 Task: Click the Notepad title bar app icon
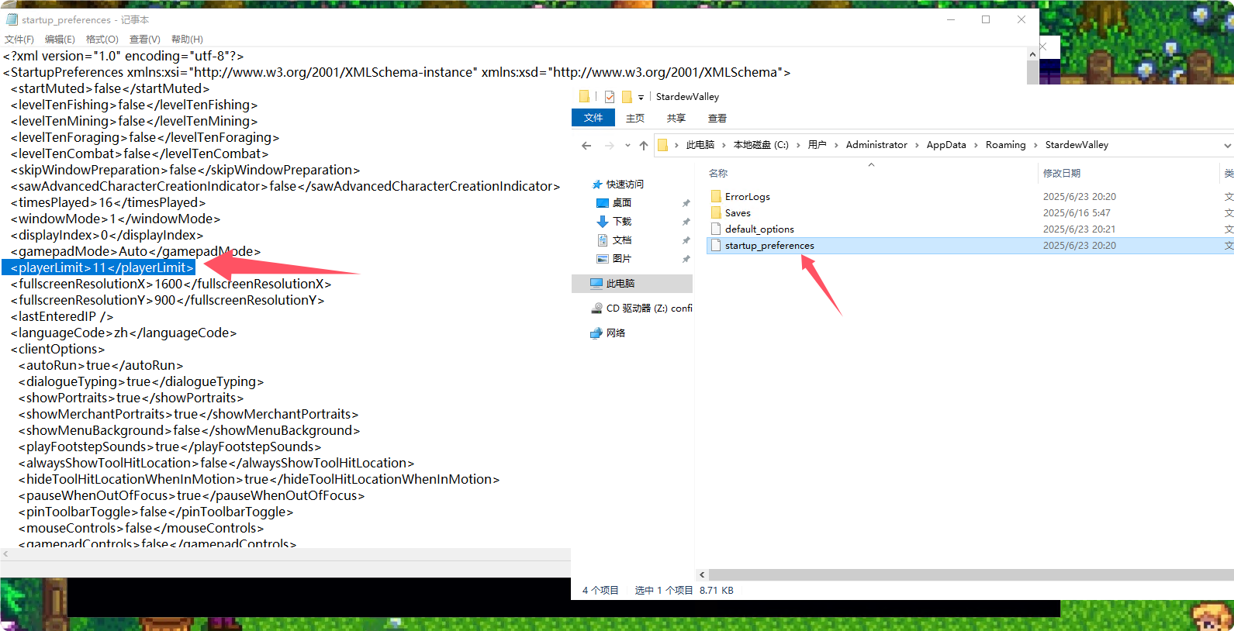12,19
